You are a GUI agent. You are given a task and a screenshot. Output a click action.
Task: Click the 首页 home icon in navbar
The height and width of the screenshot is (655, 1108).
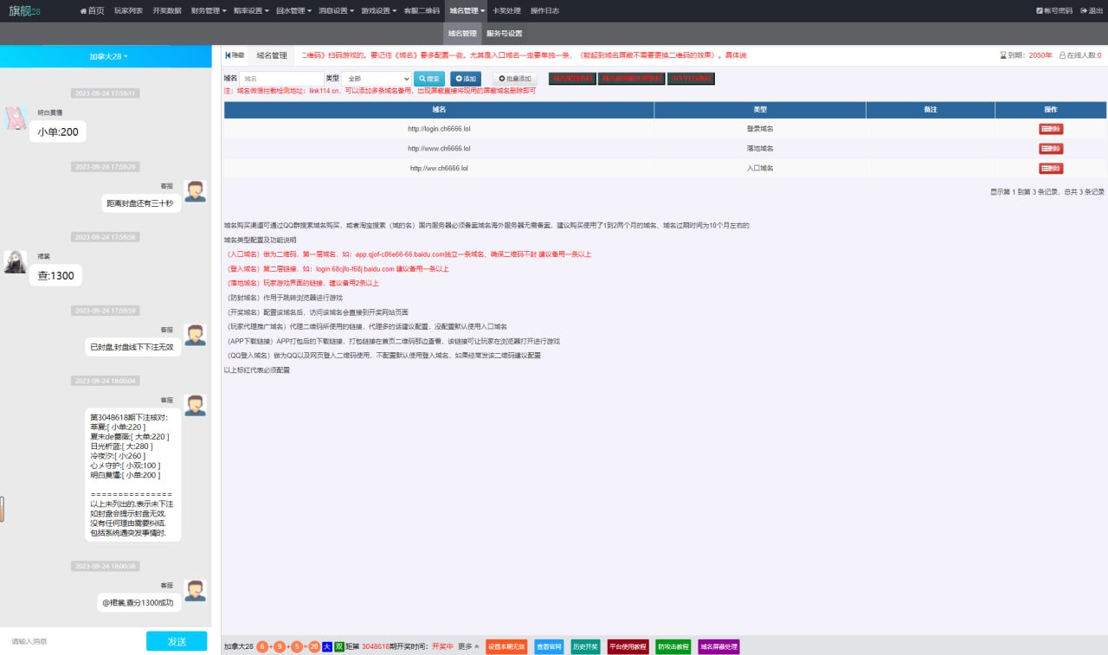point(83,11)
